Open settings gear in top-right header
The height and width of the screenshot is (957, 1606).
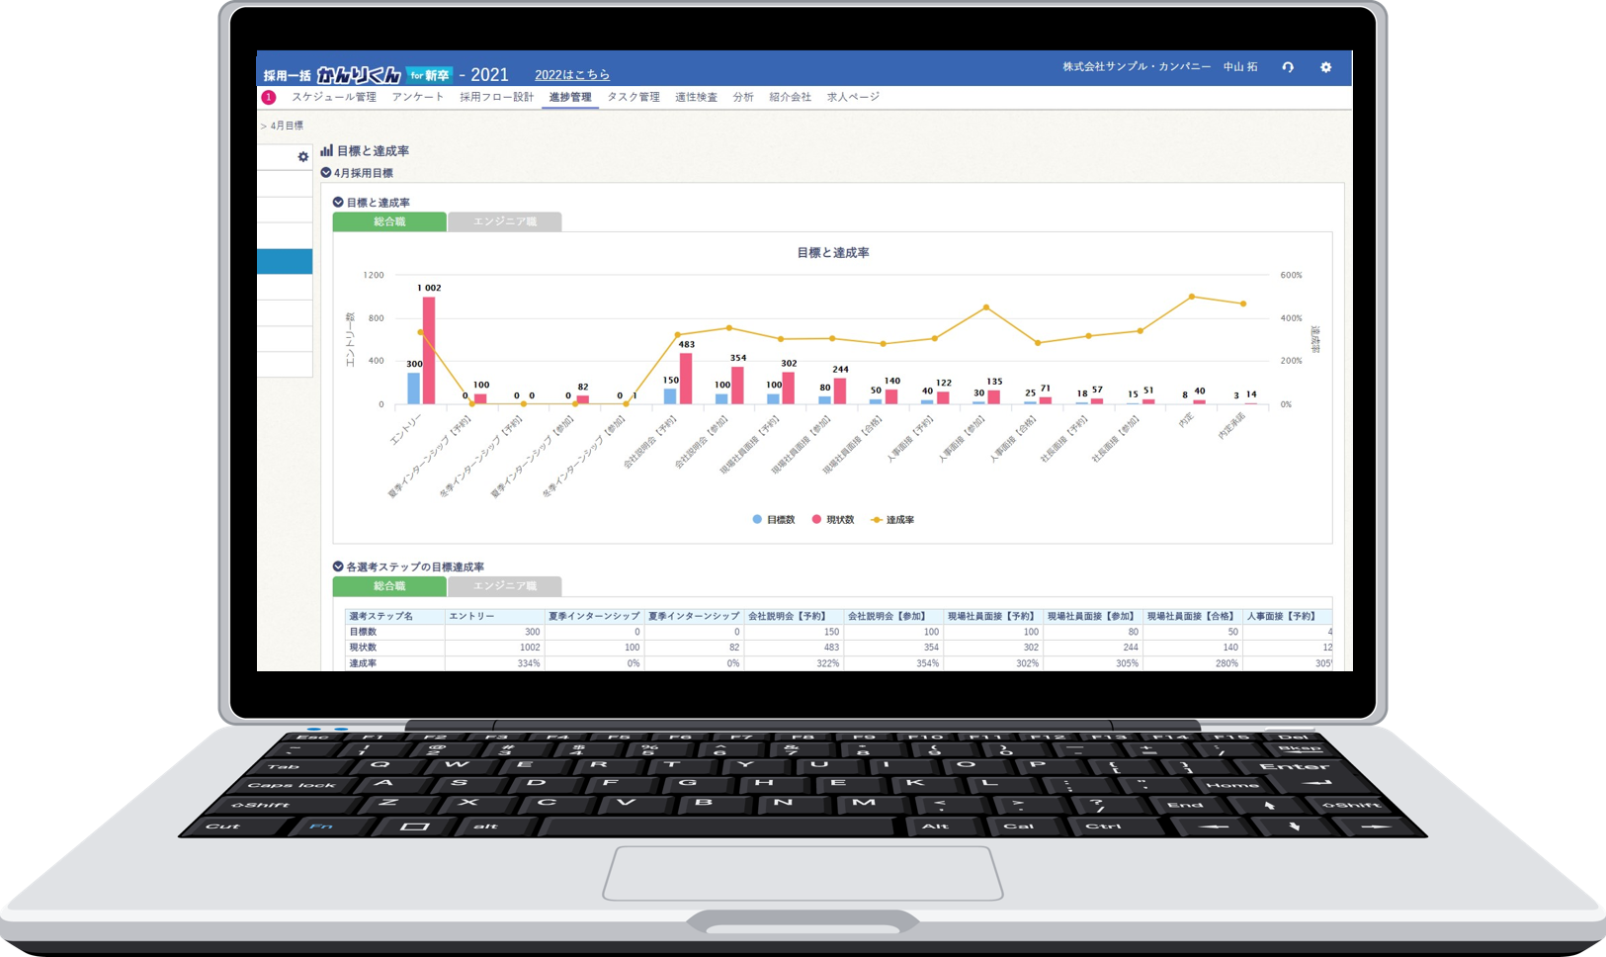[x=1325, y=67]
